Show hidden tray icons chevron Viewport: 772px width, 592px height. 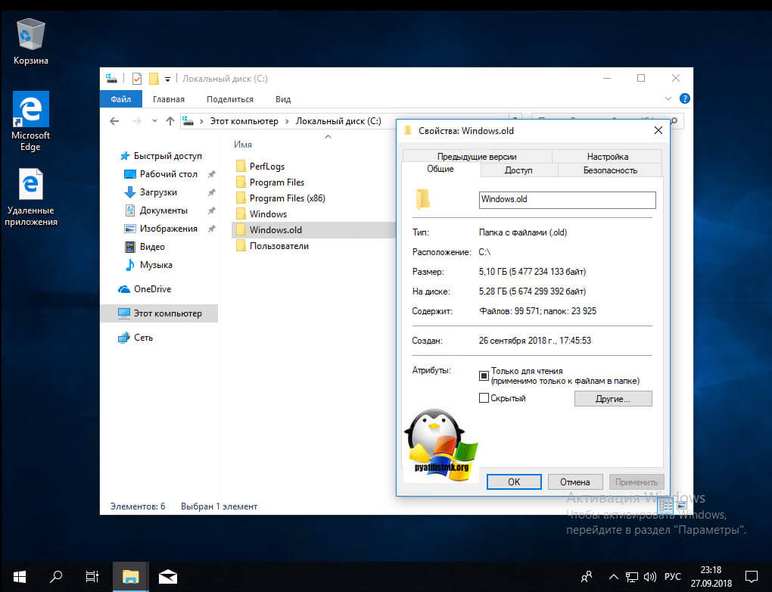tap(614, 577)
